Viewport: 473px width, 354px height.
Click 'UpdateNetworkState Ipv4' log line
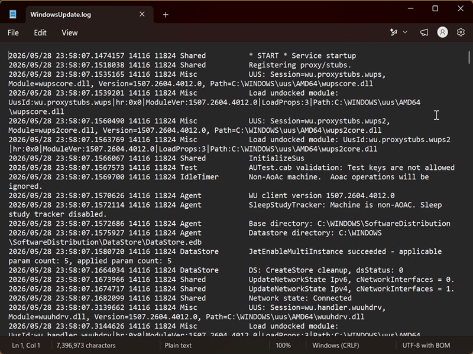pyautogui.click(x=351, y=289)
